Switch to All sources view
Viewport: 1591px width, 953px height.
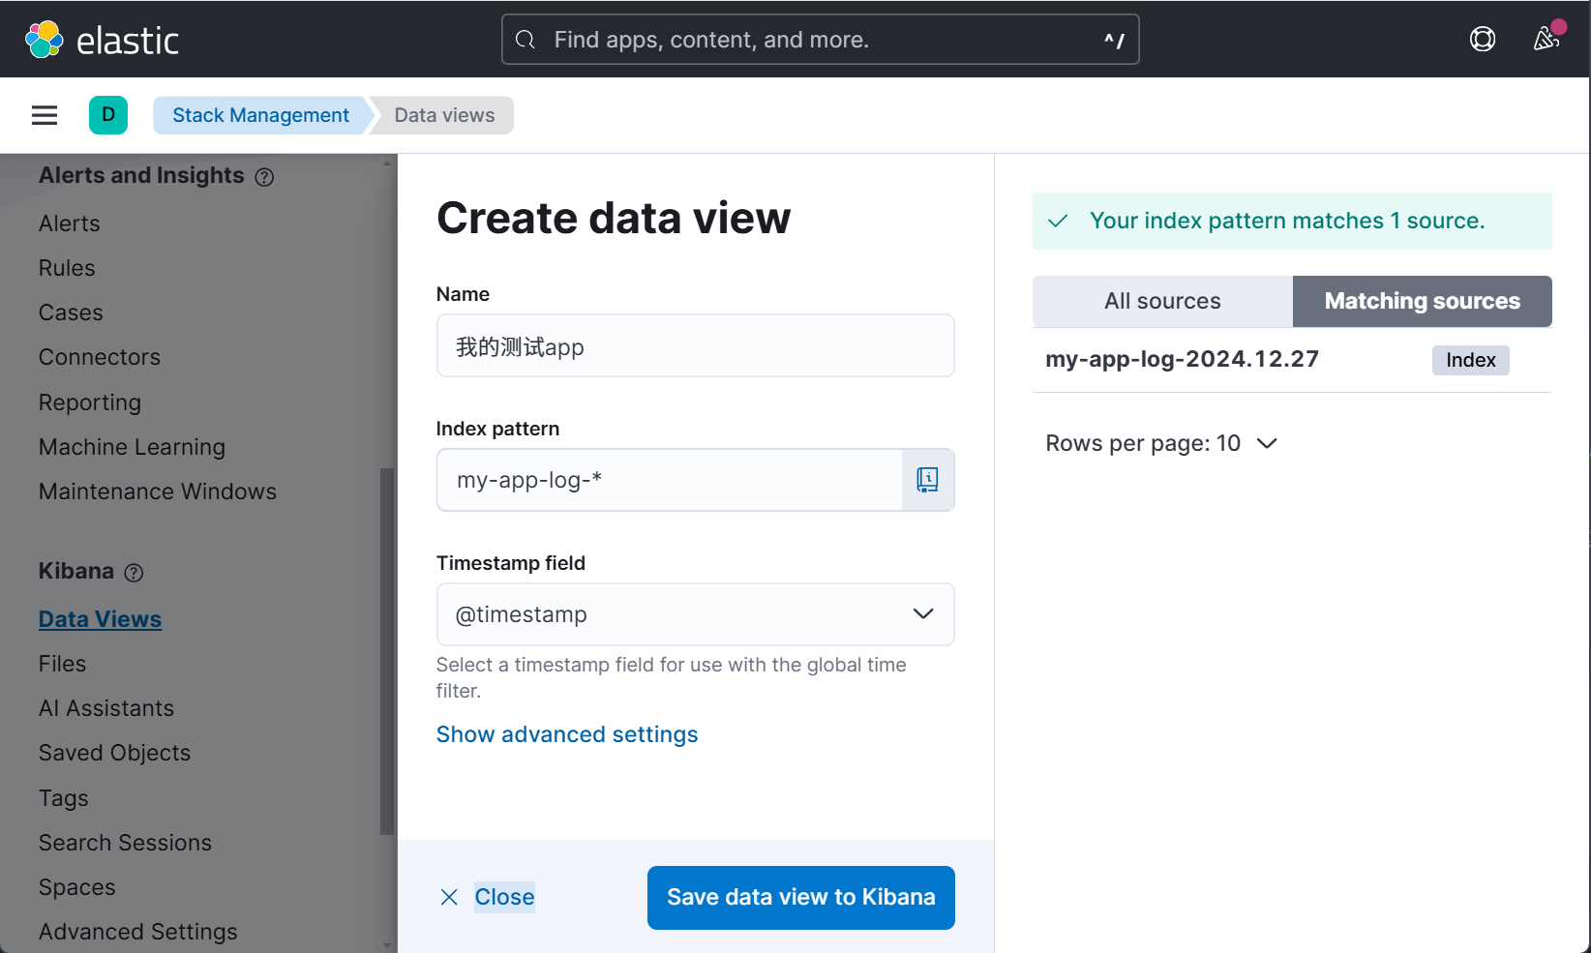click(x=1162, y=302)
